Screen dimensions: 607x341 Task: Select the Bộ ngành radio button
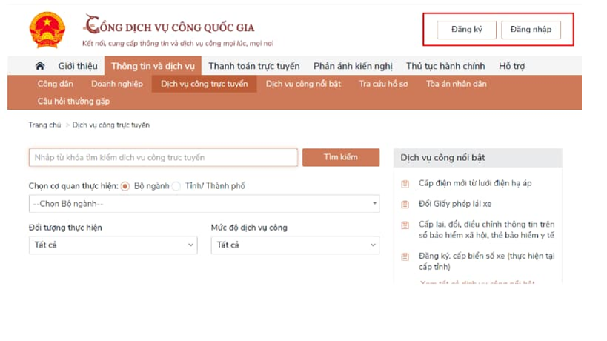(125, 186)
